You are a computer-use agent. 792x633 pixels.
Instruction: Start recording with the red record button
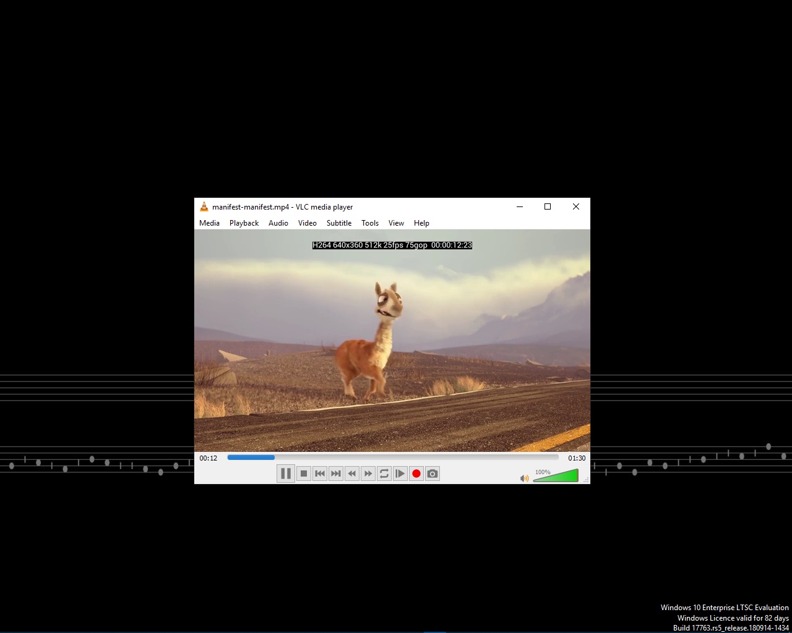click(x=416, y=474)
